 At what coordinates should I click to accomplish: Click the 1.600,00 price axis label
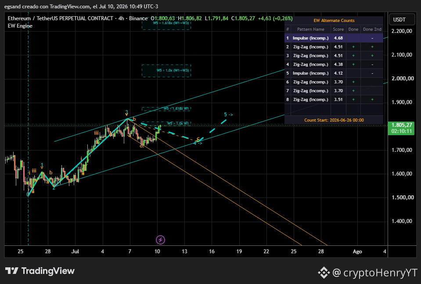click(402, 173)
